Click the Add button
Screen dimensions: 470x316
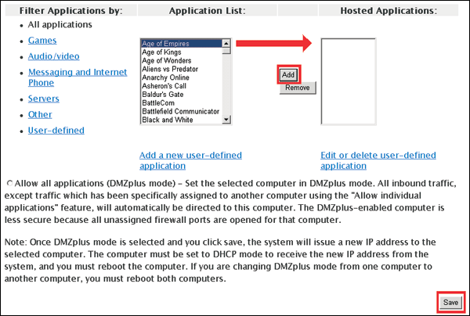[288, 74]
